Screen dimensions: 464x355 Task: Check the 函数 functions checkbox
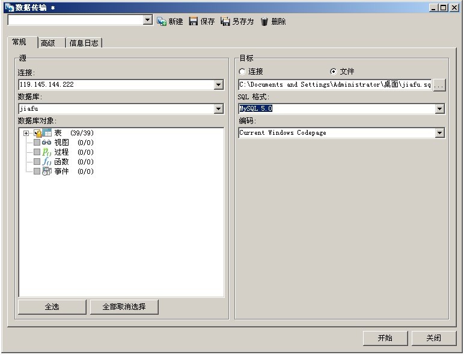(37, 161)
